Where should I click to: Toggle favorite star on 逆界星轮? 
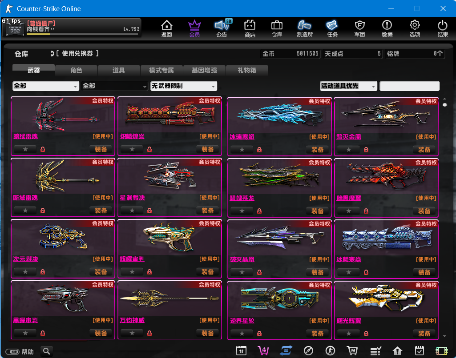click(x=242, y=333)
